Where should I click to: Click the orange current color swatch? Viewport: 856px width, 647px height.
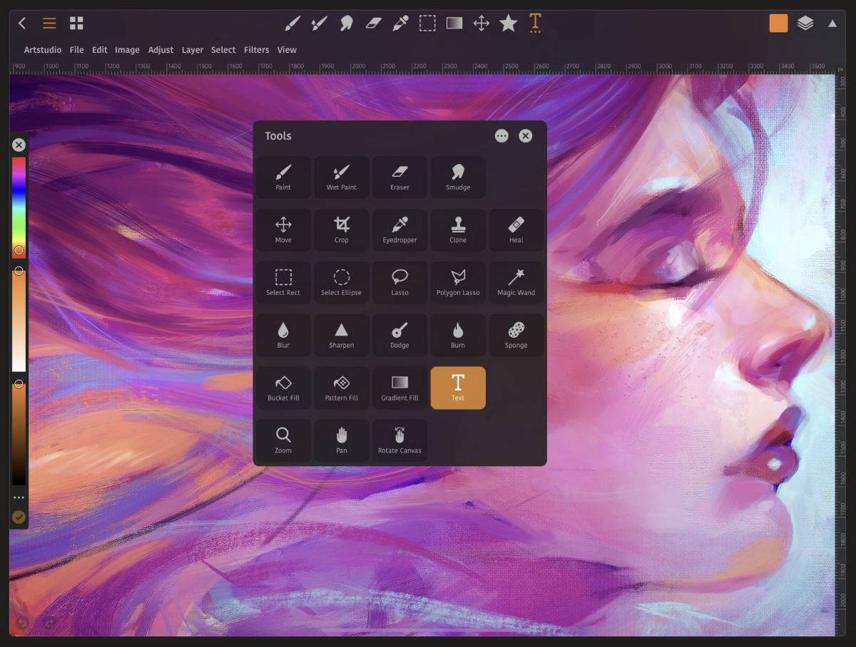pyautogui.click(x=778, y=24)
